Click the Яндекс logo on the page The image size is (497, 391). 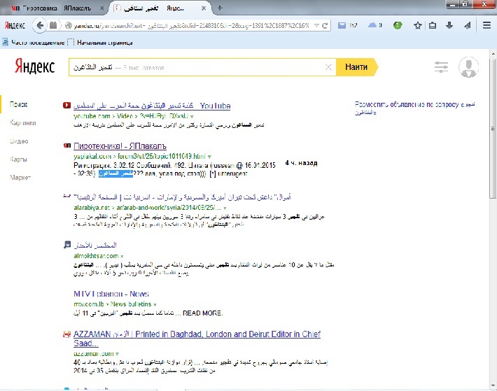pos(34,66)
